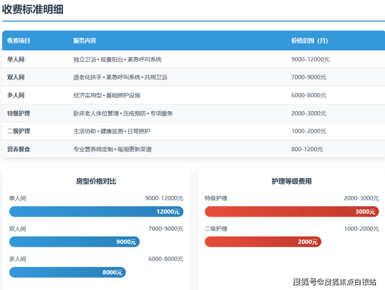Image resolution: width=385 pixels, height=290 pixels.
Task: Click the 6000-8000元 price cell in table
Action: pyautogui.click(x=309, y=96)
